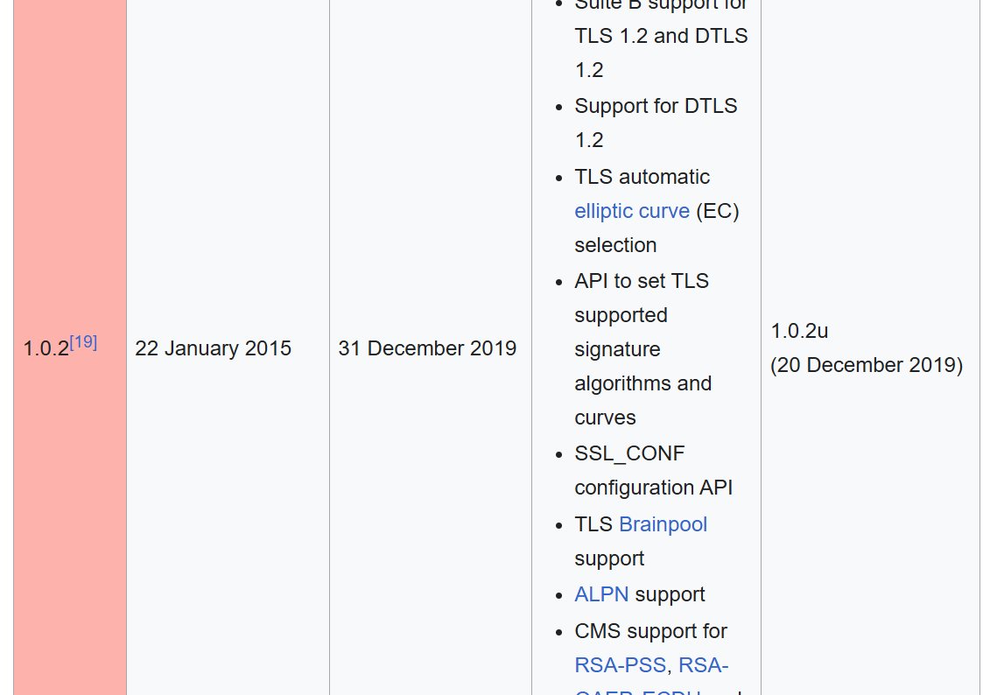Follow the "Brainpool" link
The image size is (990, 695).
click(663, 524)
